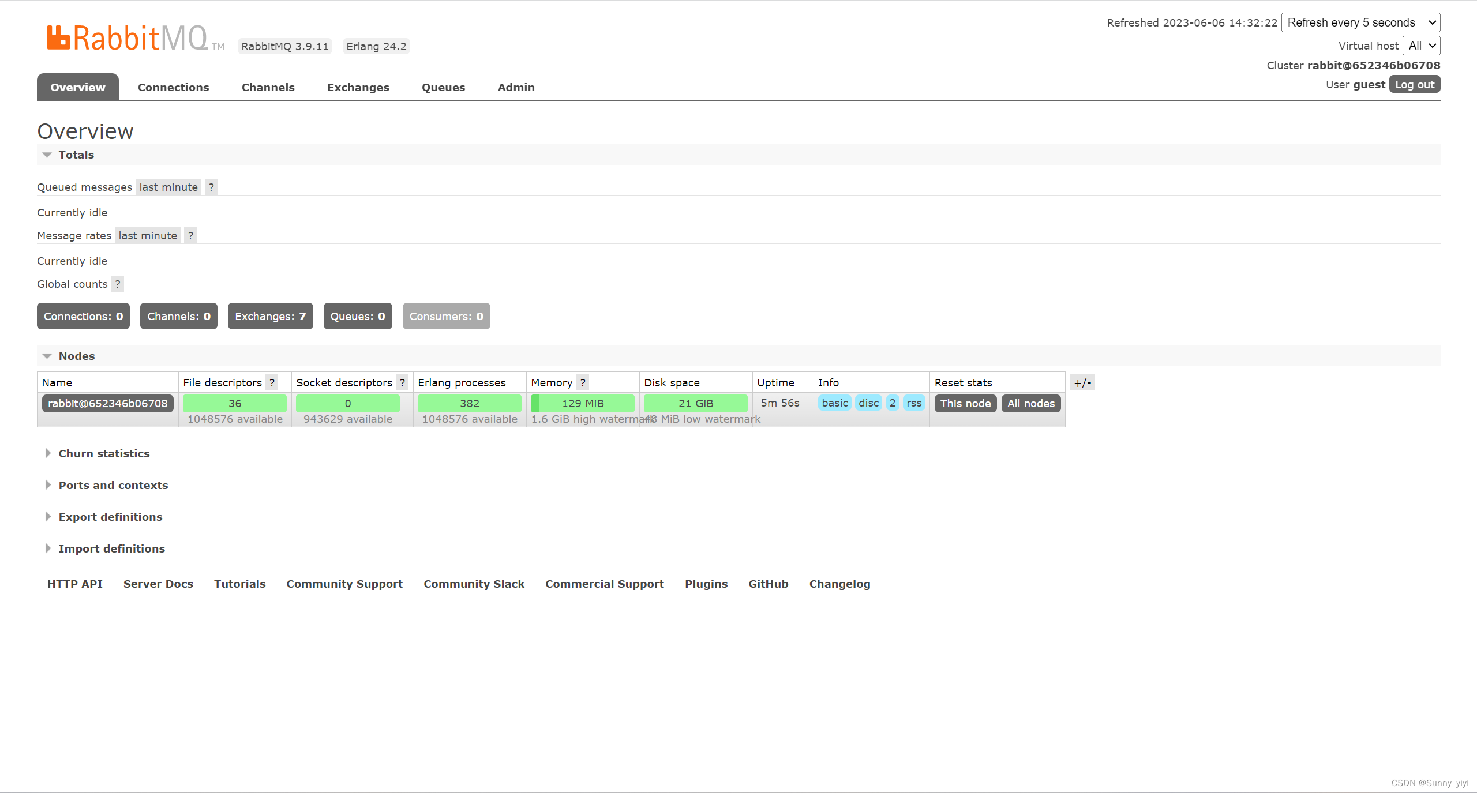1477x793 pixels.
Task: Open Socket descriptors help icon
Action: (402, 382)
